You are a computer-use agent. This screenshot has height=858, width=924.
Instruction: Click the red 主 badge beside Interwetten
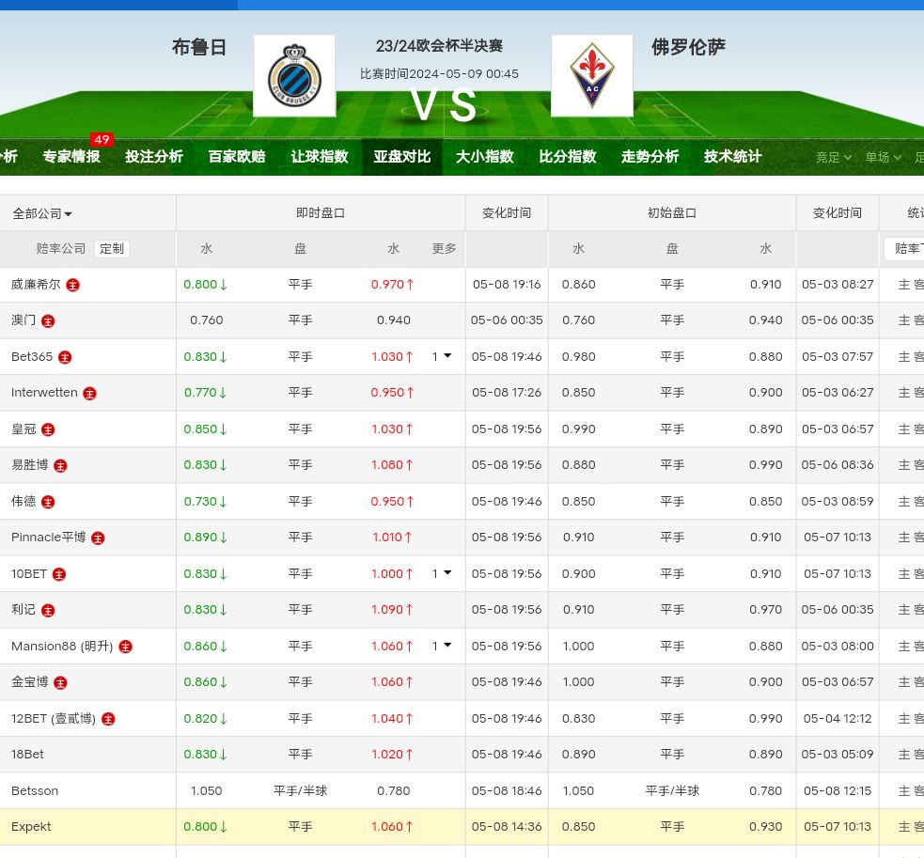coord(89,394)
